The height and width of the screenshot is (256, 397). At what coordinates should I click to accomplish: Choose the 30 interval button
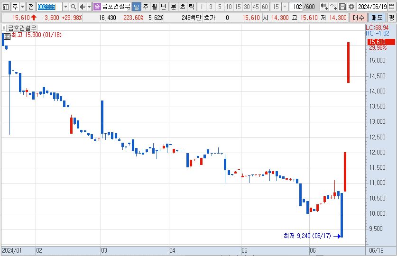247,7
